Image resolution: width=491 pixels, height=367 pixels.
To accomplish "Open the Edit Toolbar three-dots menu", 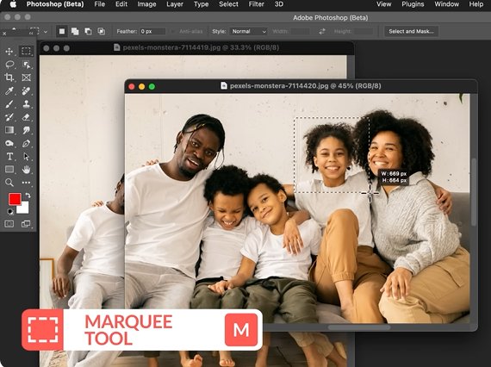I will pos(27,183).
